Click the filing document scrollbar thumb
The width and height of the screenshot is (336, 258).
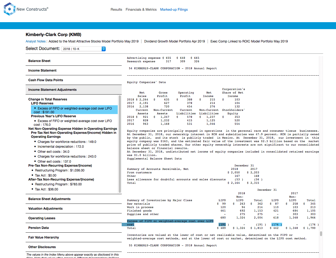[321, 234]
